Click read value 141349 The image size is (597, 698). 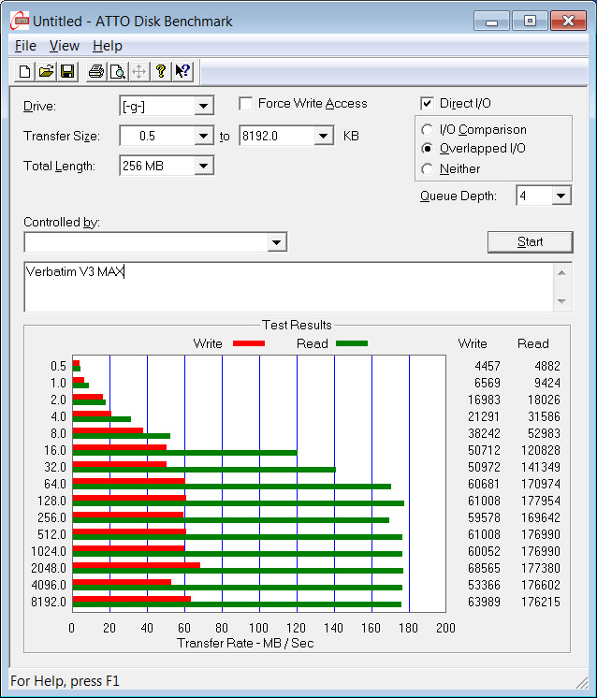[541, 468]
